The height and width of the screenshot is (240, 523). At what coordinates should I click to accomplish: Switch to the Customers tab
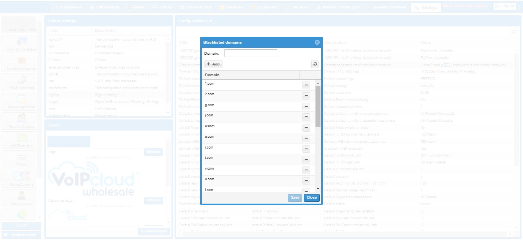[x=67, y=7]
